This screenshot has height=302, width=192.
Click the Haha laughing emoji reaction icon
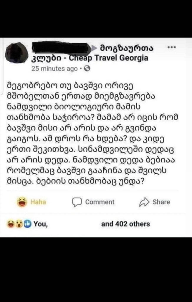[22, 202]
